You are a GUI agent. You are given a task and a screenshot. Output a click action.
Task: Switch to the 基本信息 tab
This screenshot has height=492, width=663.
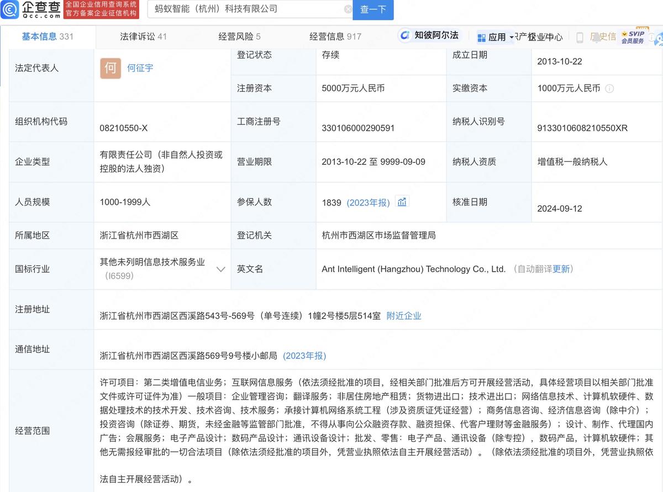pyautogui.click(x=48, y=36)
